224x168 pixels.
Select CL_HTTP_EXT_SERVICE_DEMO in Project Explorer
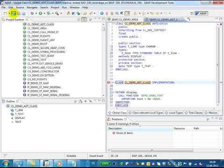point(43,63)
